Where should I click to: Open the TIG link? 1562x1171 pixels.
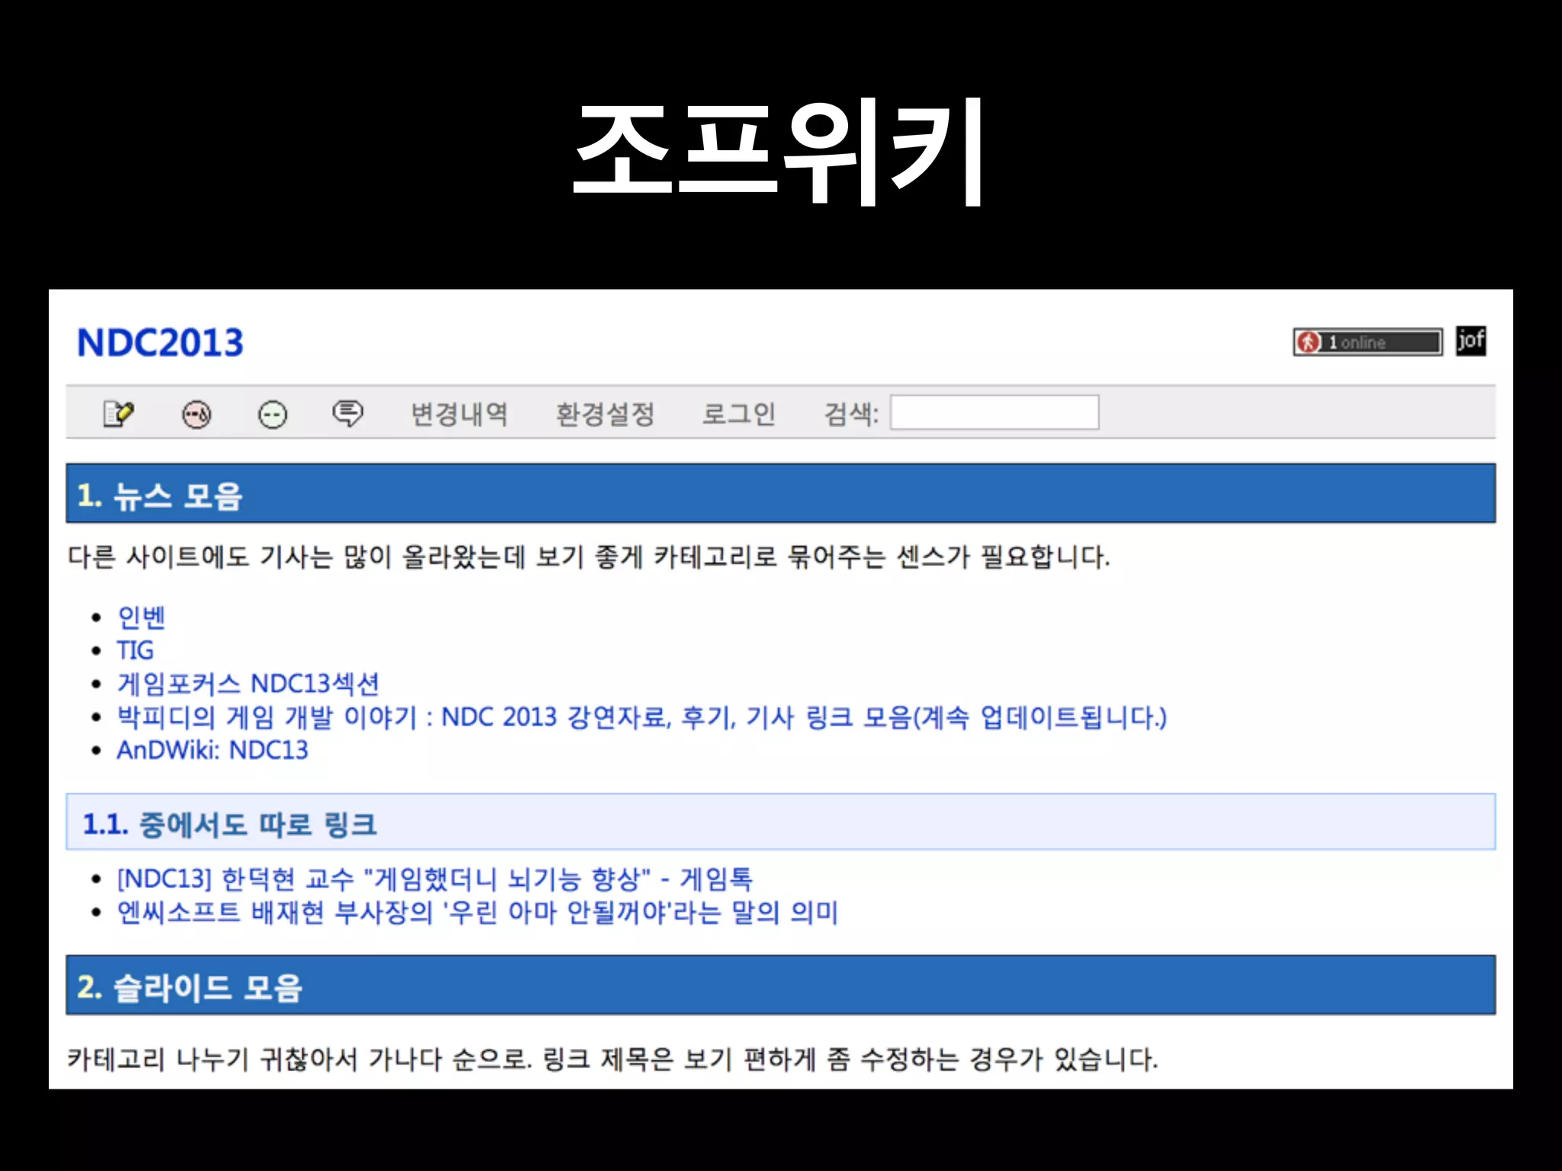pos(135,650)
